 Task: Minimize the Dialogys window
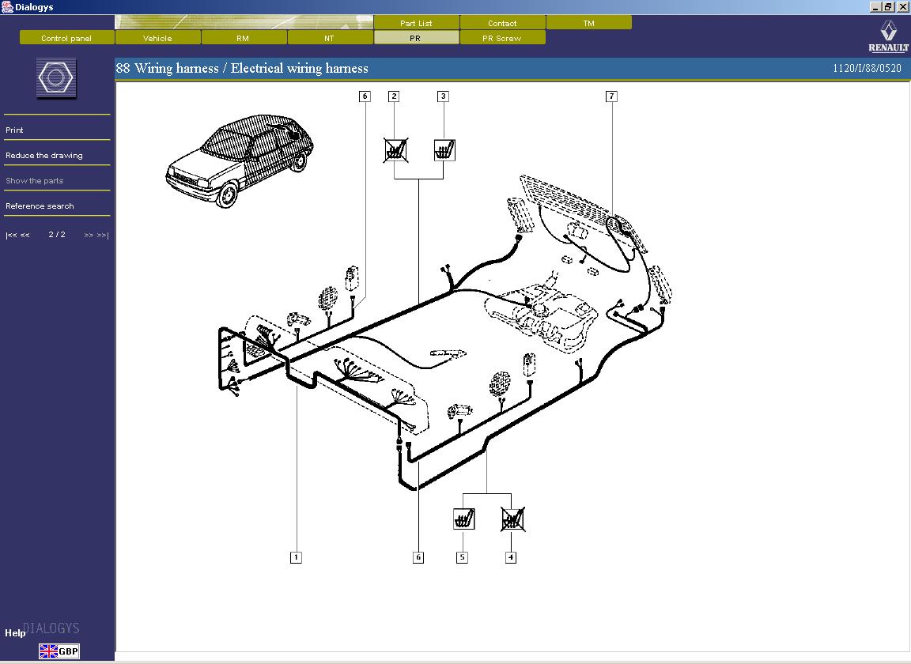[x=875, y=7]
